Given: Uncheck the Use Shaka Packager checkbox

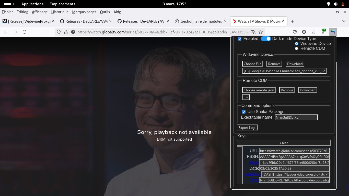Looking at the screenshot, I should (x=244, y=112).
